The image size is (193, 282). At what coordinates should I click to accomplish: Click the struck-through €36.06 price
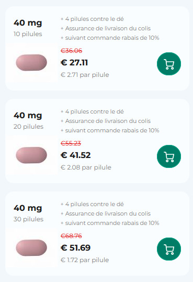click(x=72, y=51)
